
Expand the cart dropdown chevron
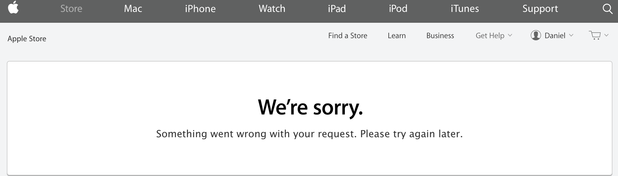[607, 35]
